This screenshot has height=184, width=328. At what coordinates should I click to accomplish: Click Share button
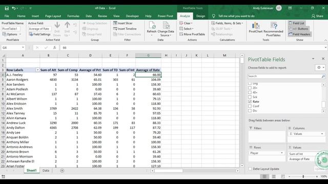tap(317, 16)
